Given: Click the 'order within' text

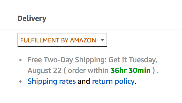Looking at the screenshot, I should click(88, 70).
